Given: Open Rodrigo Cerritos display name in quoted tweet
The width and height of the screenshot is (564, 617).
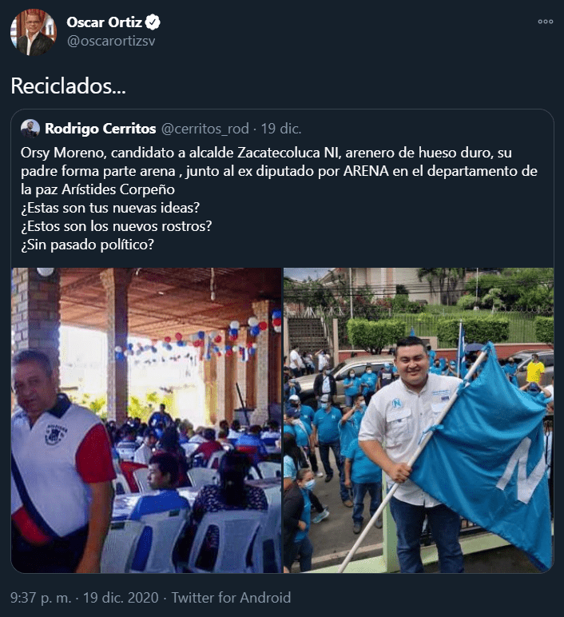Looking at the screenshot, I should [x=101, y=129].
